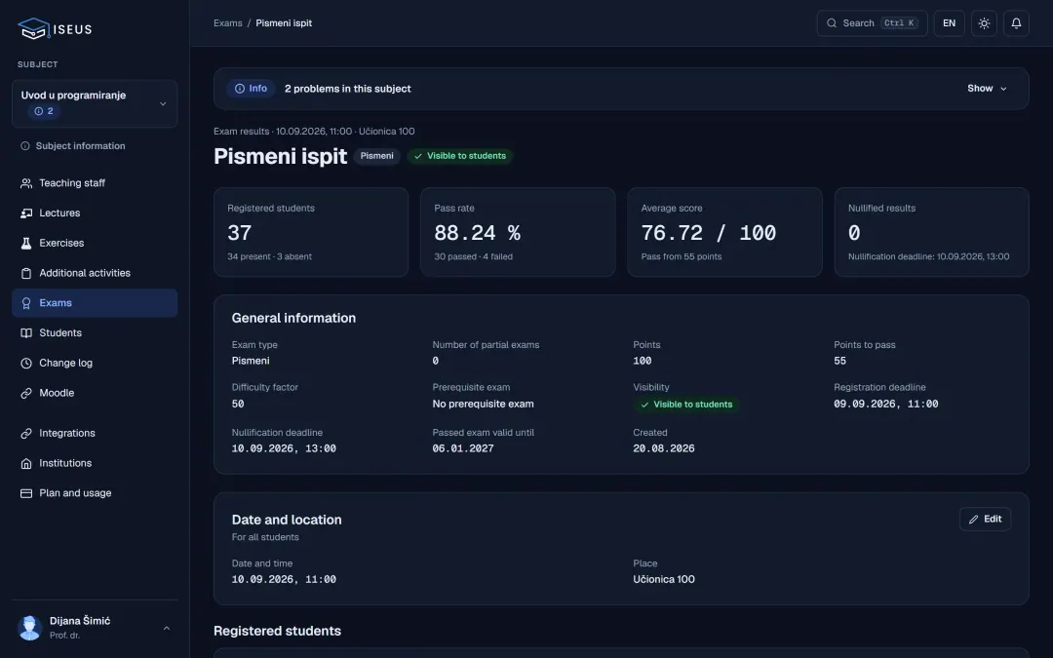Go to Lectures in the sidebar
Viewport: 1053px width, 658px height.
95,213
